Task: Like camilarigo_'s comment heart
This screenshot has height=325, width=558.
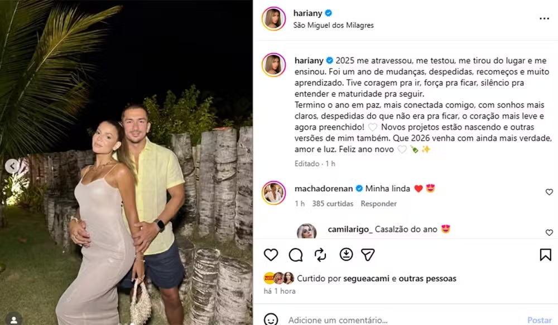Action: (x=549, y=233)
